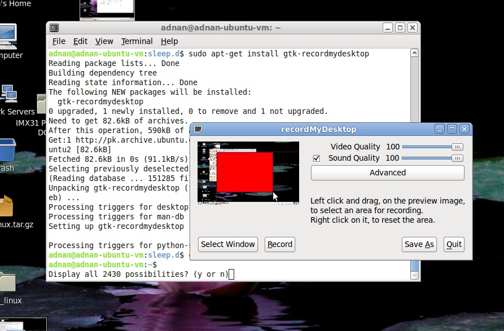Click the Save As button

(419, 244)
